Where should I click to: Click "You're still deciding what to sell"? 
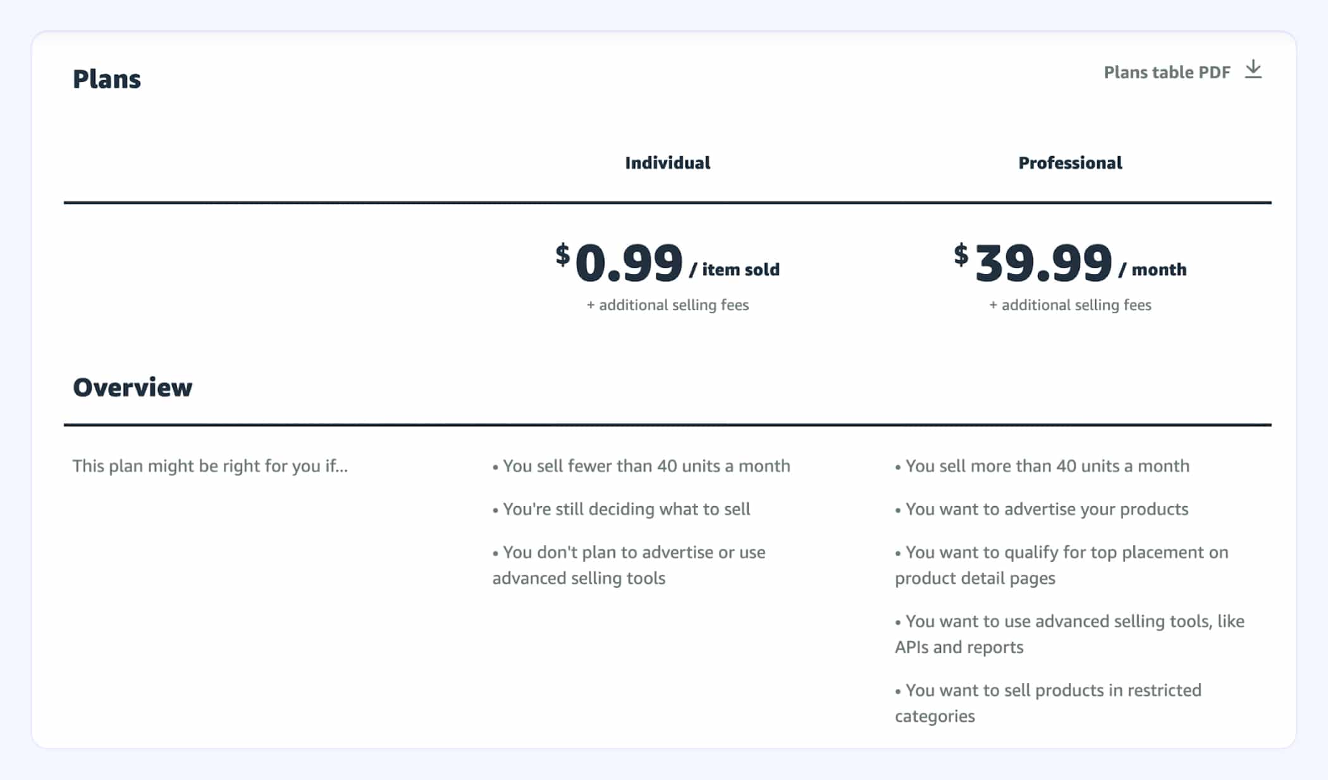tap(621, 509)
